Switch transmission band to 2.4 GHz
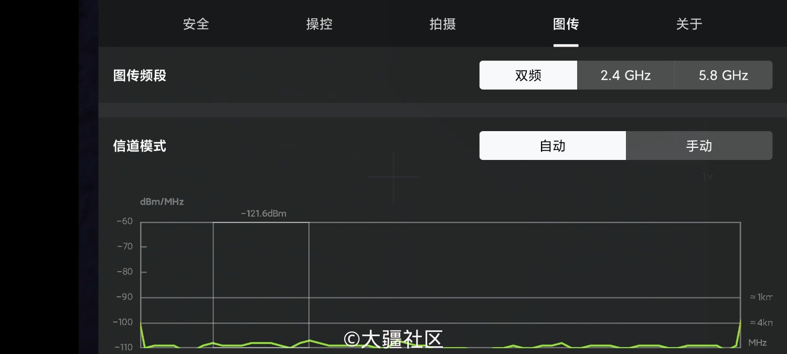The height and width of the screenshot is (354, 787). pos(625,75)
